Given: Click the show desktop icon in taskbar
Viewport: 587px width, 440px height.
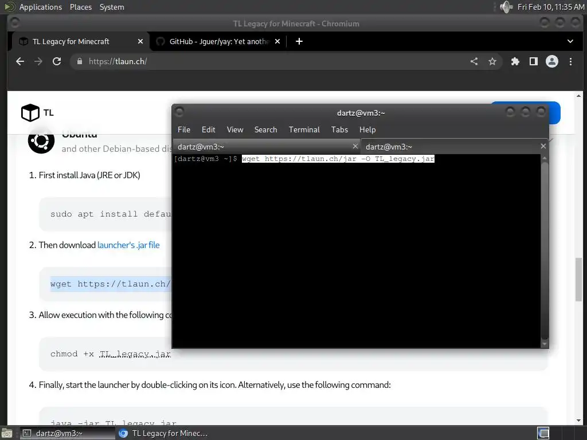Looking at the screenshot, I should coord(7,433).
